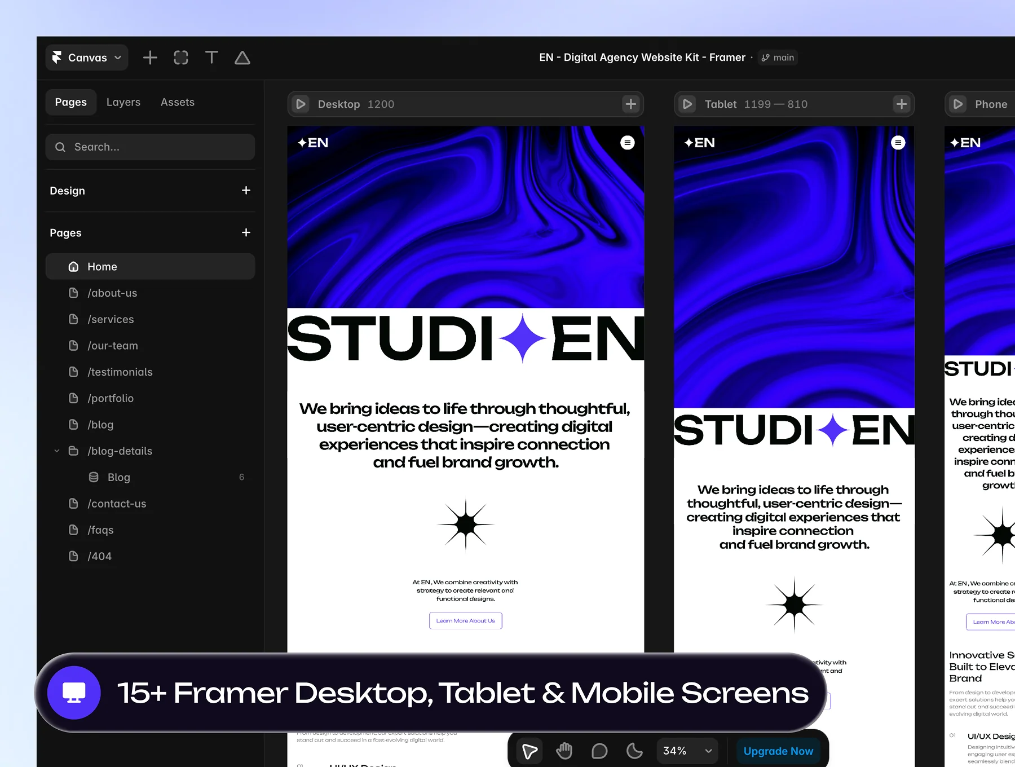Image resolution: width=1015 pixels, height=767 pixels.
Task: Click the EN logo in Tablet frame
Action: point(699,143)
